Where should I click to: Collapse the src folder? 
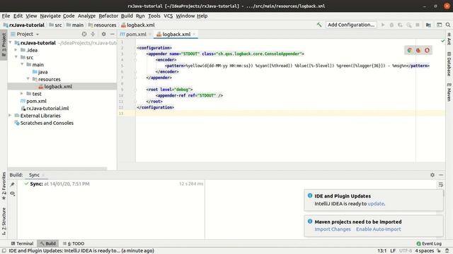point(16,57)
